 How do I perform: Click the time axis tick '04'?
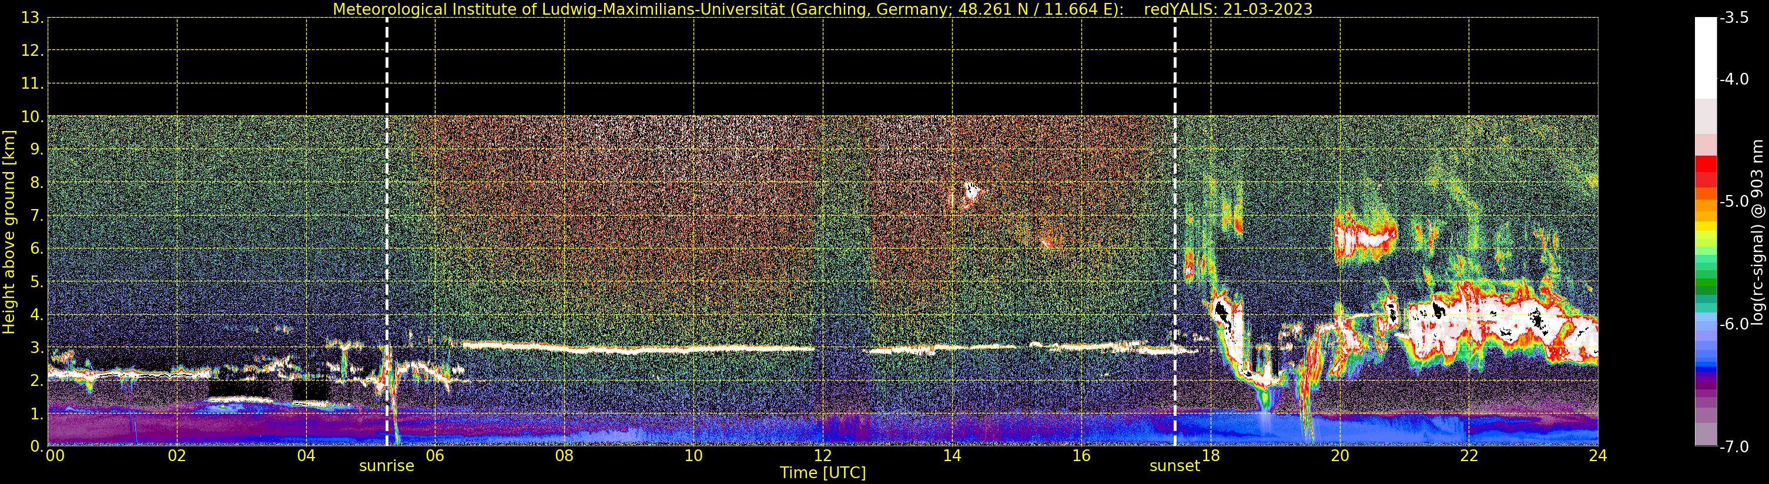tap(306, 456)
